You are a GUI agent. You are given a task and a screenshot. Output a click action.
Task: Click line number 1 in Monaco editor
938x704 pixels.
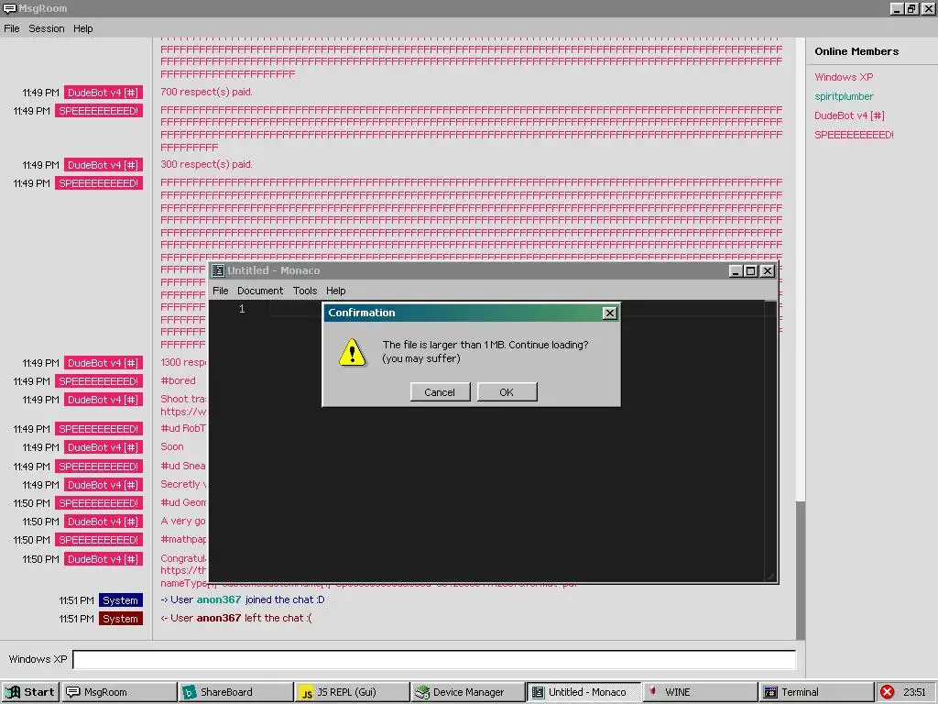(242, 309)
